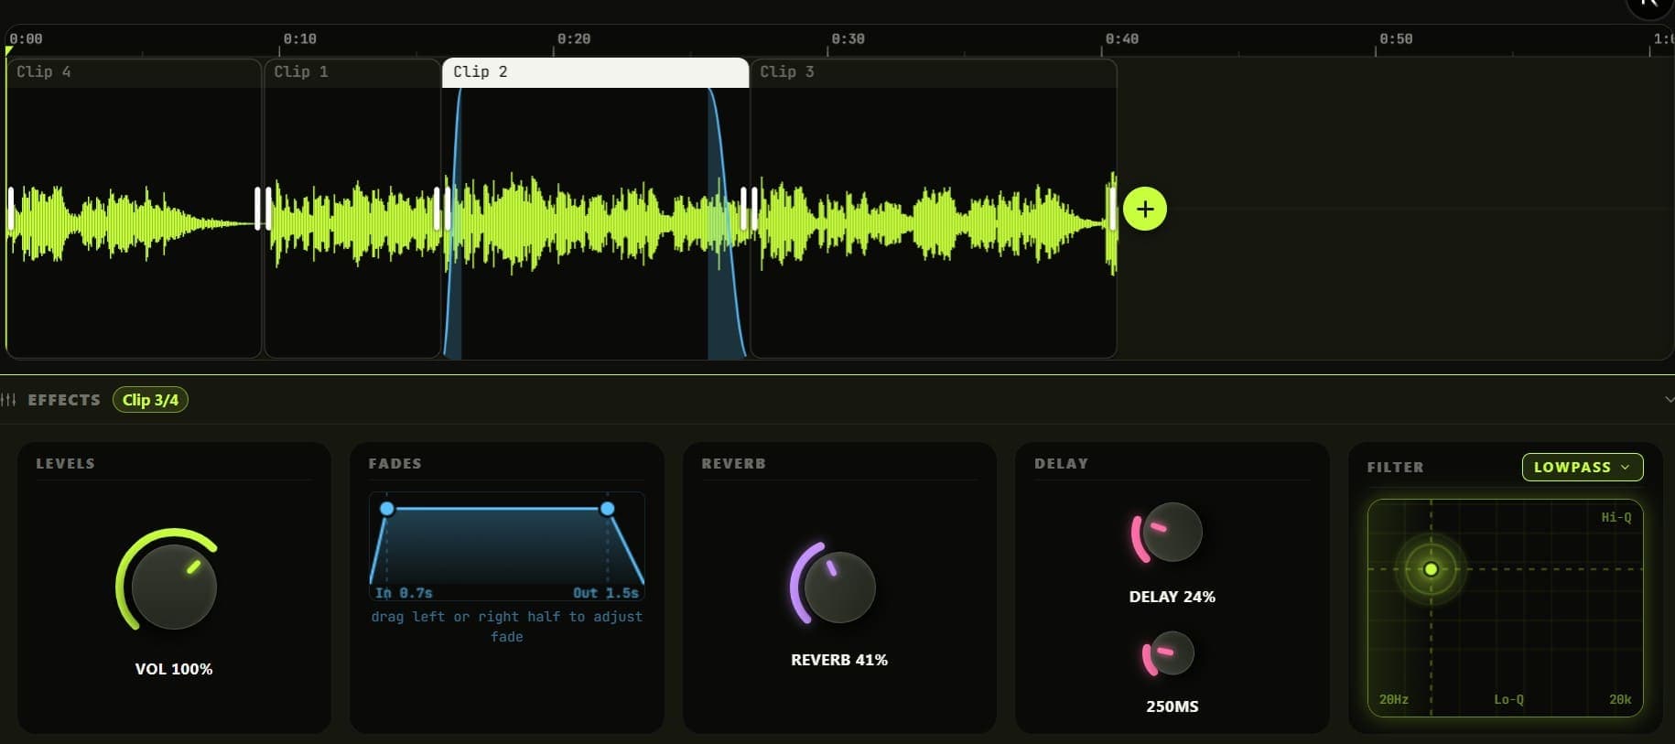The image size is (1675, 744).
Task: Click the 'REVERB 41%' label
Action: pyautogui.click(x=839, y=660)
